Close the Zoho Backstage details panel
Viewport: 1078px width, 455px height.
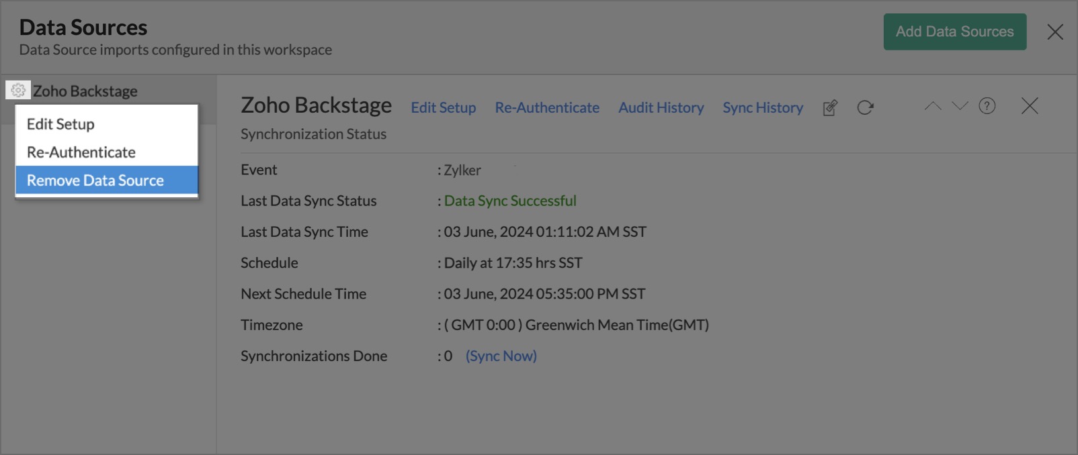pyautogui.click(x=1030, y=106)
